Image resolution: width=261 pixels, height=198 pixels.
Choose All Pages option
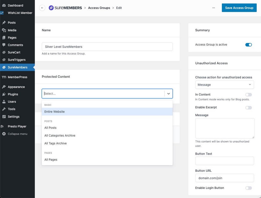coord(107,160)
